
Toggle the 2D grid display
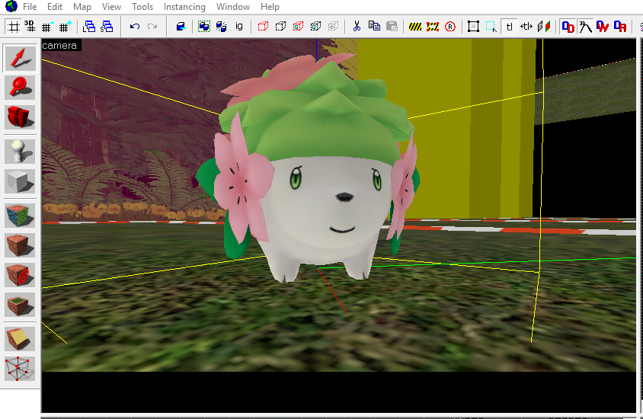pos(14,27)
